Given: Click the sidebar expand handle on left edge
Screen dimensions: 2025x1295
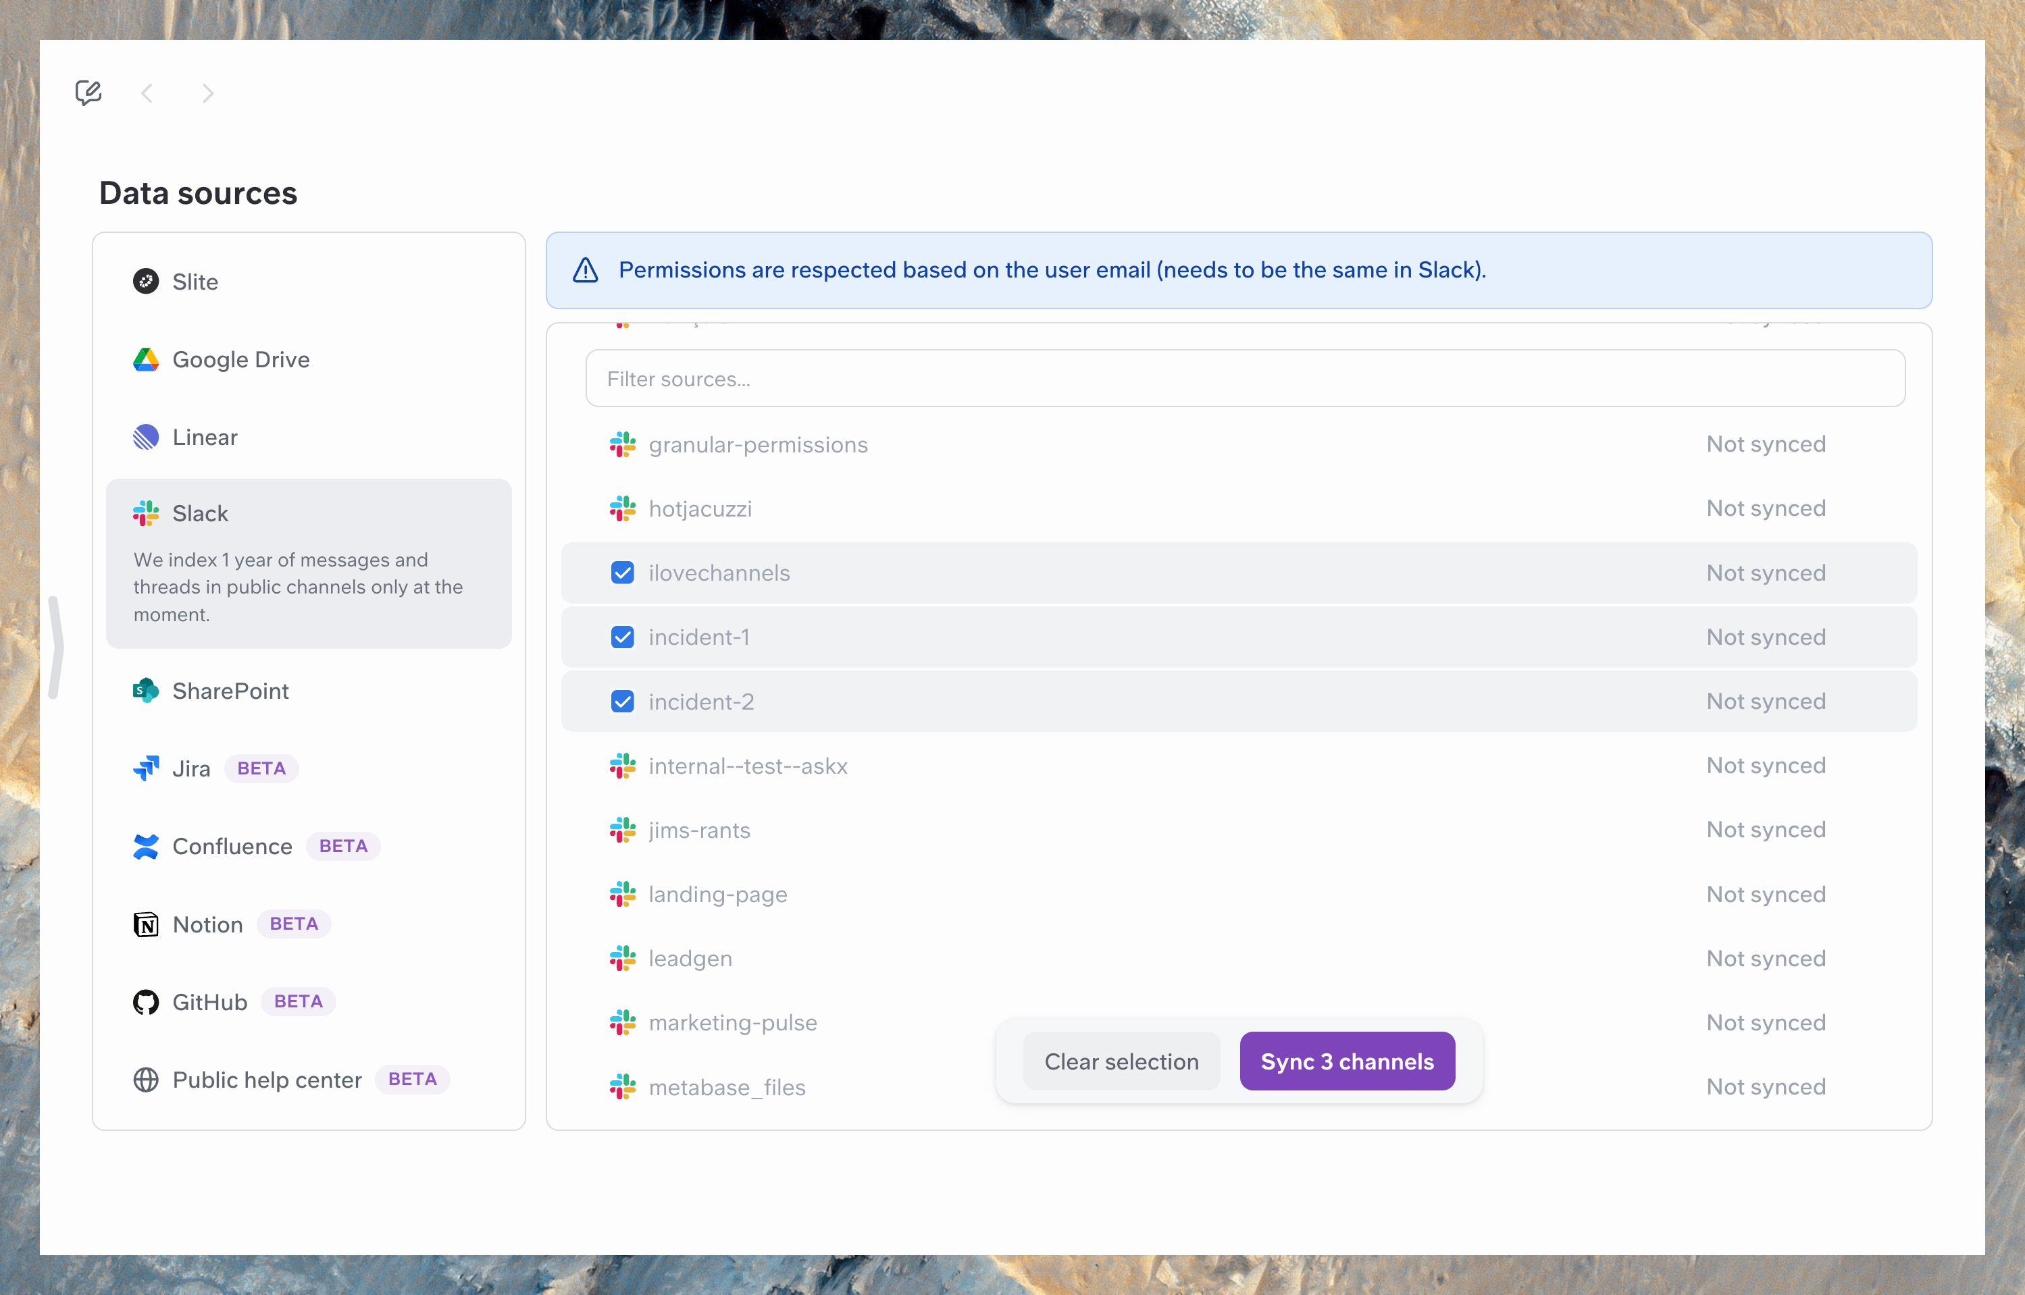Looking at the screenshot, I should pos(55,647).
